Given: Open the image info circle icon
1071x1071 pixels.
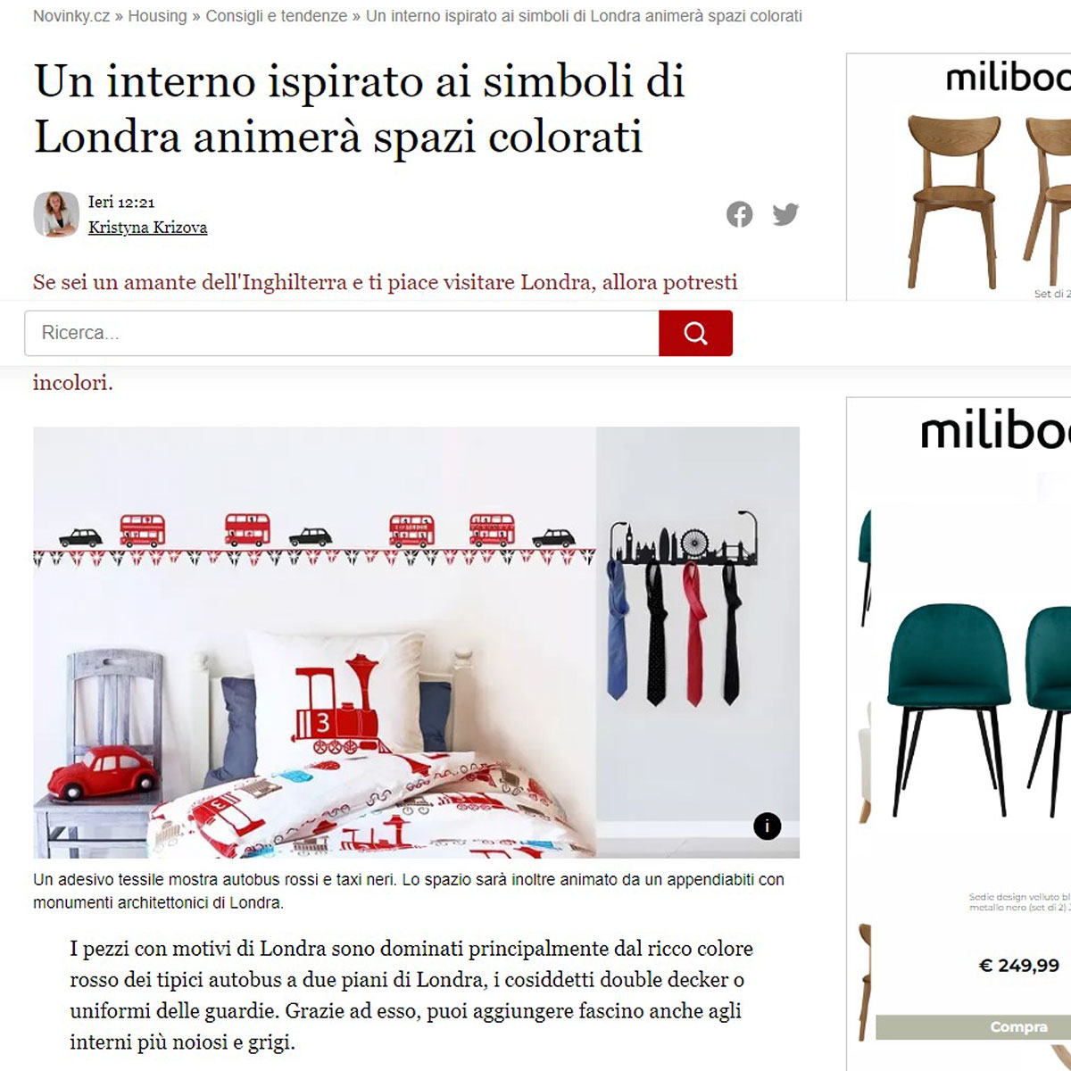Looking at the screenshot, I should pos(767,826).
